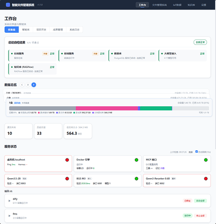Select the 仪表盘 tab
The height and width of the screenshot is (224, 216).
click(12, 30)
